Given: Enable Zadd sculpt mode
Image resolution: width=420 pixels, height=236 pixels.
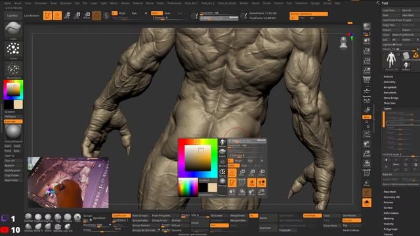Looking at the screenshot, I should click(156, 13).
